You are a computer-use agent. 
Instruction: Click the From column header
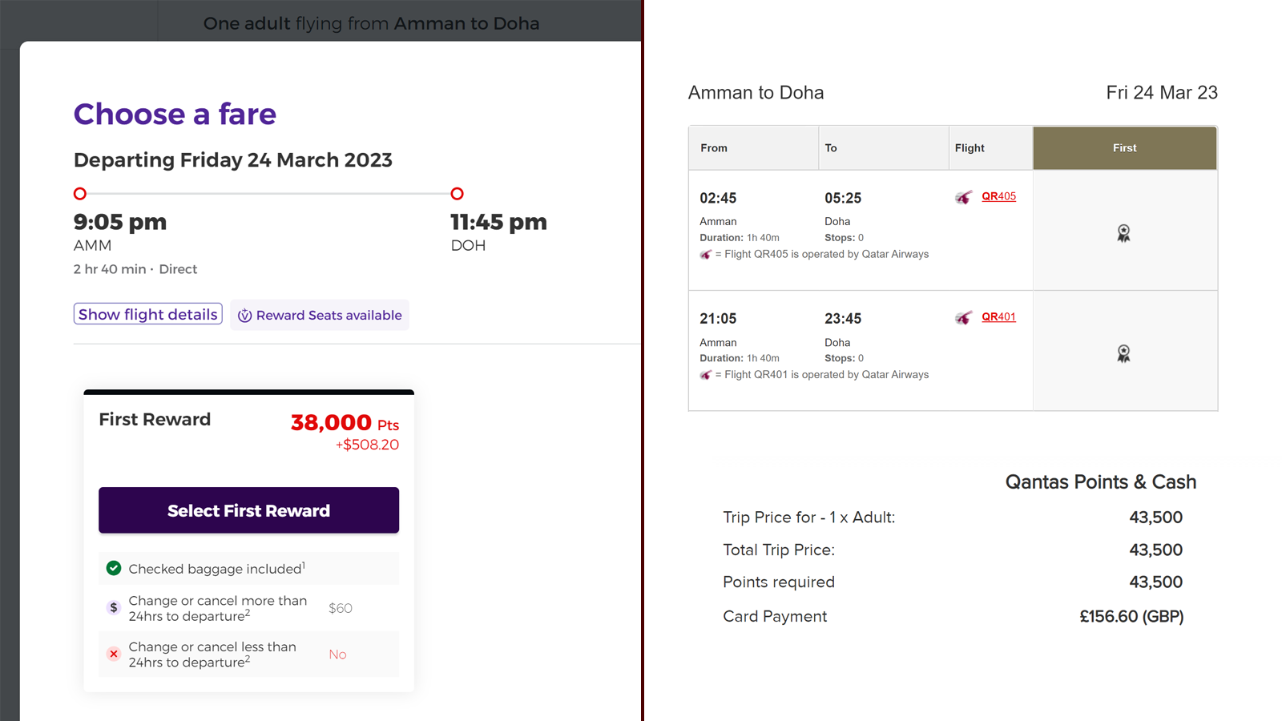point(753,147)
